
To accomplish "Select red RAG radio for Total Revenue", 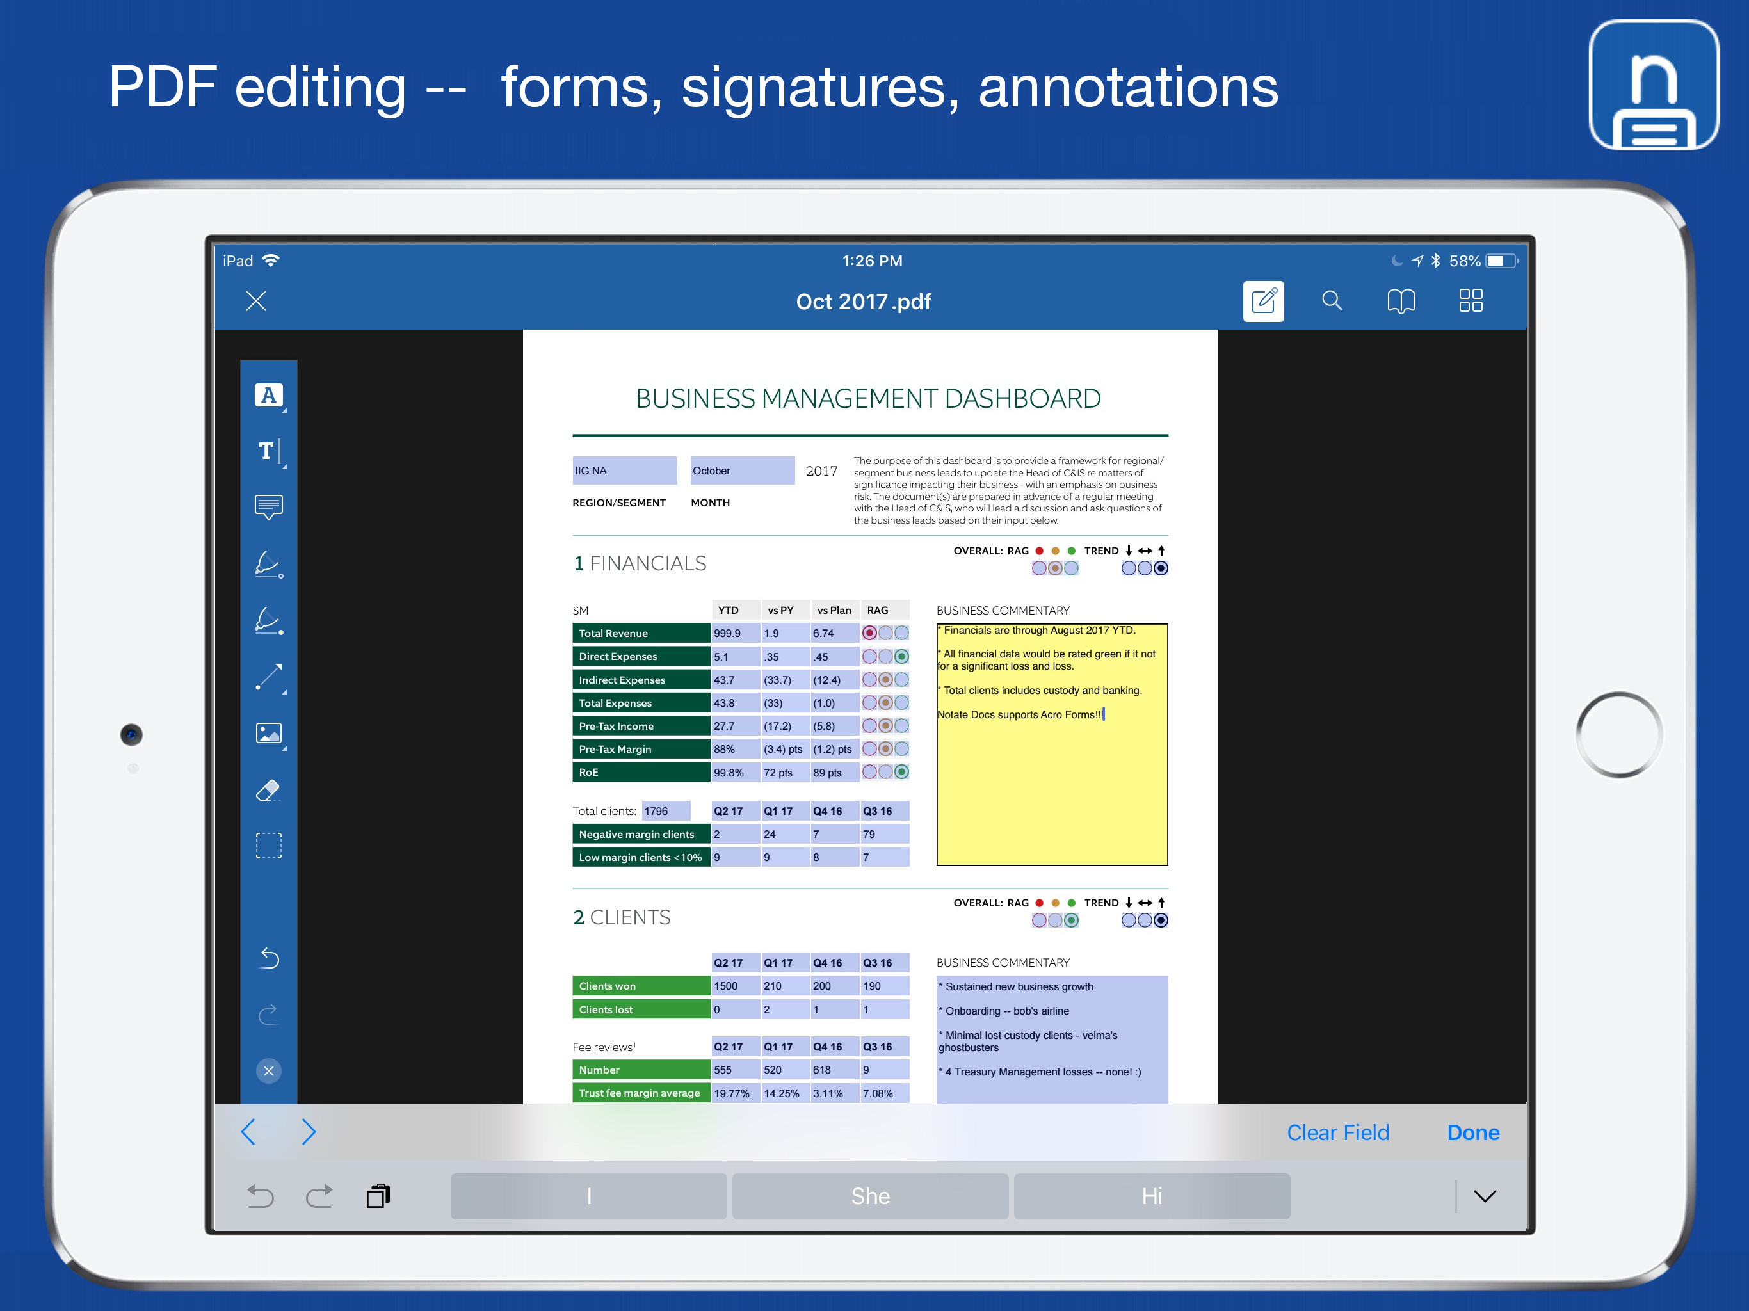I will click(x=869, y=632).
